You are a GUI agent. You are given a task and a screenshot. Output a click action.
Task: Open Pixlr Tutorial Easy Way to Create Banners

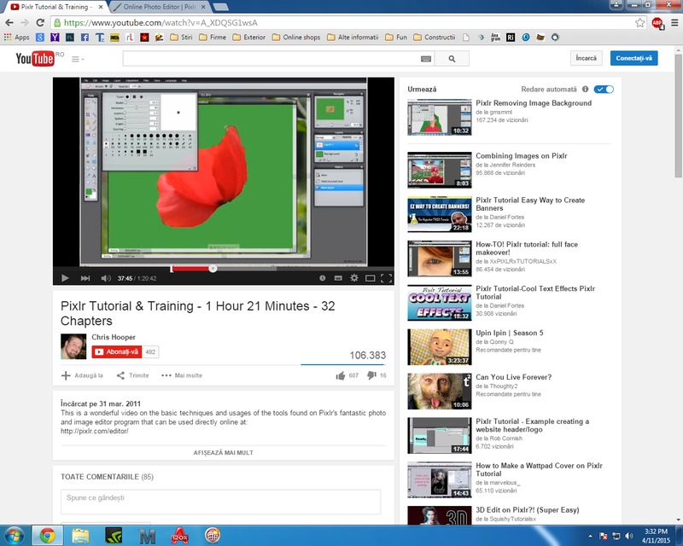(x=530, y=204)
